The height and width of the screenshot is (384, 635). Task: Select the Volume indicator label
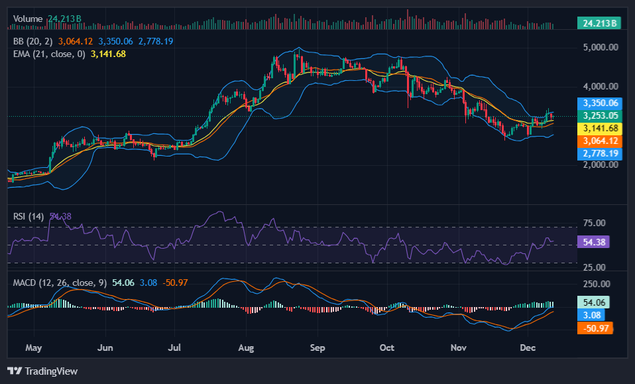[x=27, y=19]
